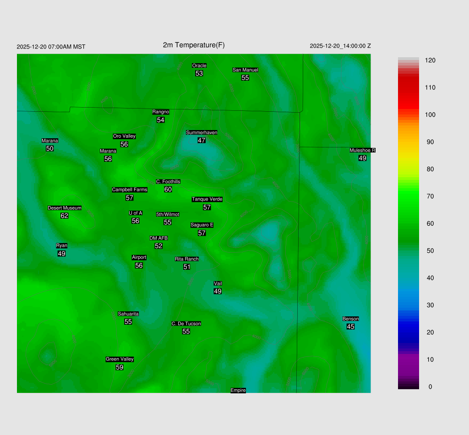Image resolution: width=469 pixels, height=435 pixels.
Task: Click the Green Valley station label
Action: (120, 359)
